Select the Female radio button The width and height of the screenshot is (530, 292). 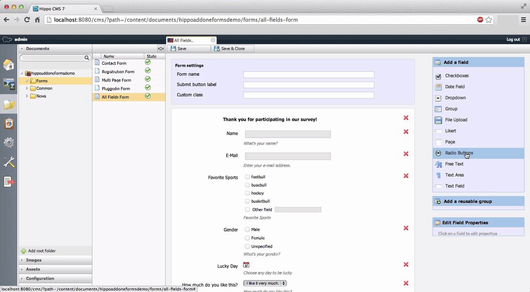click(x=247, y=238)
